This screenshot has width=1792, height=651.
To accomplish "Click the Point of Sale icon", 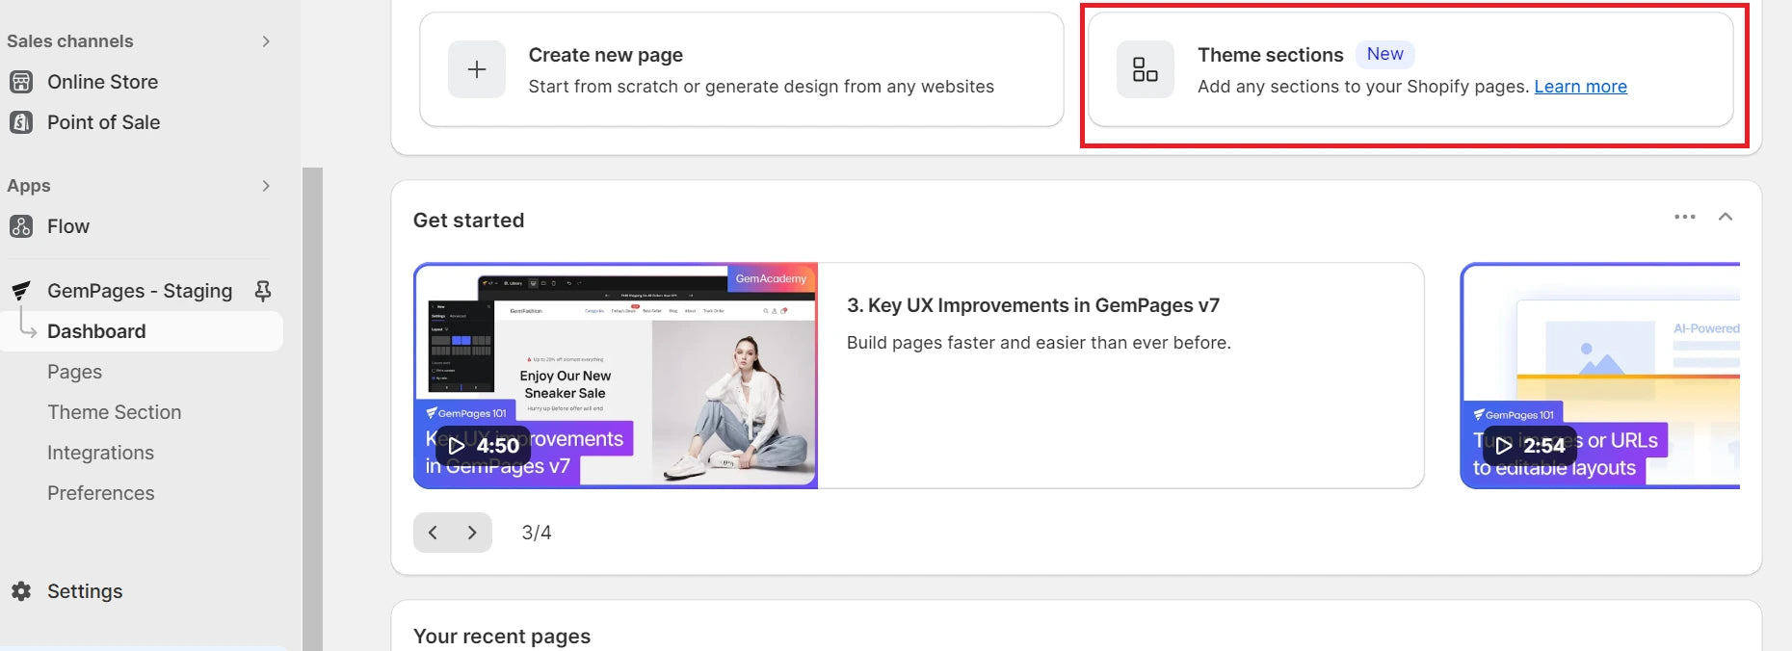I will point(21,122).
